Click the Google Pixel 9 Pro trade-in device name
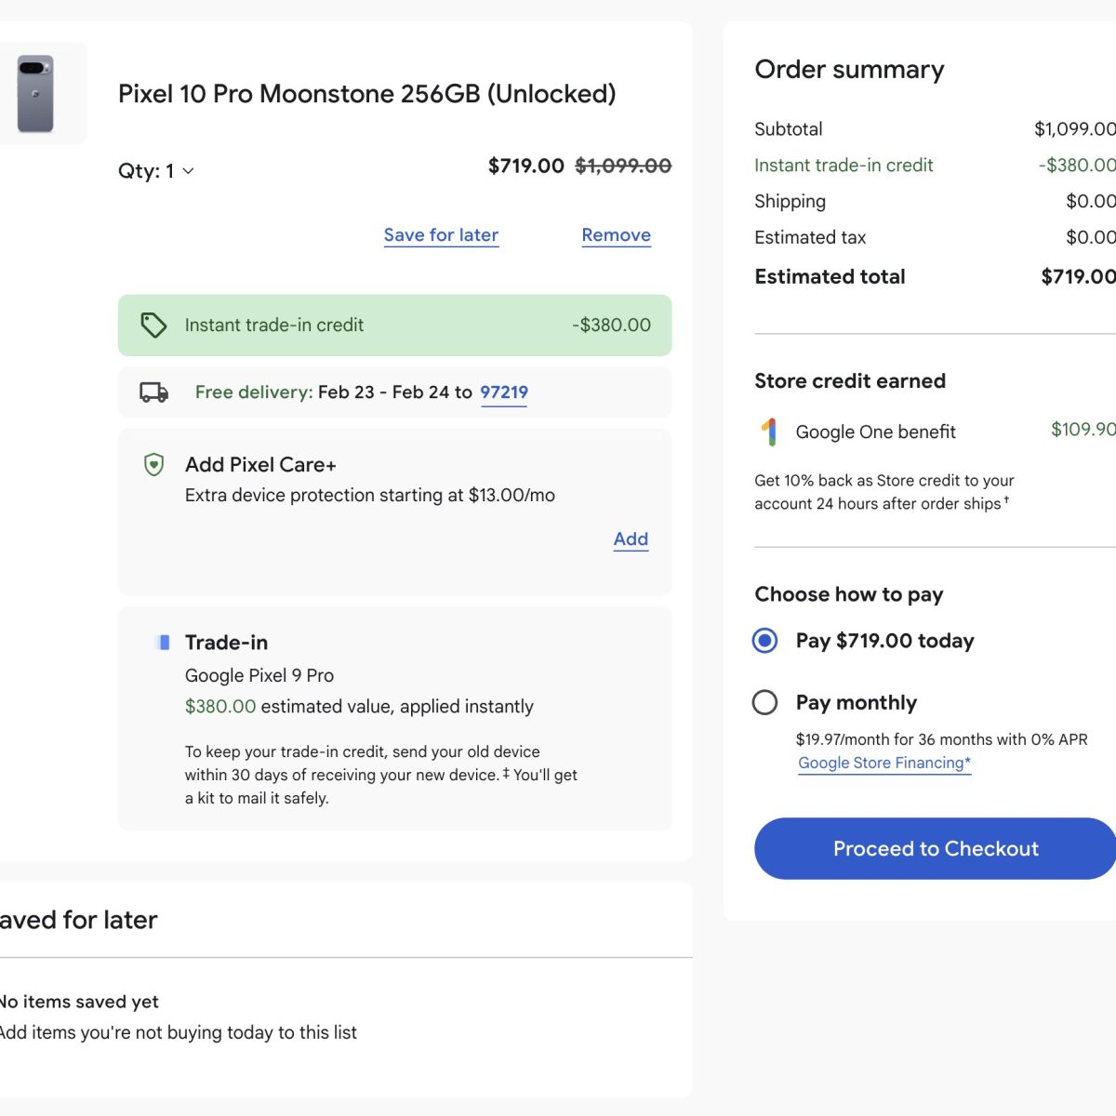 coord(259,675)
